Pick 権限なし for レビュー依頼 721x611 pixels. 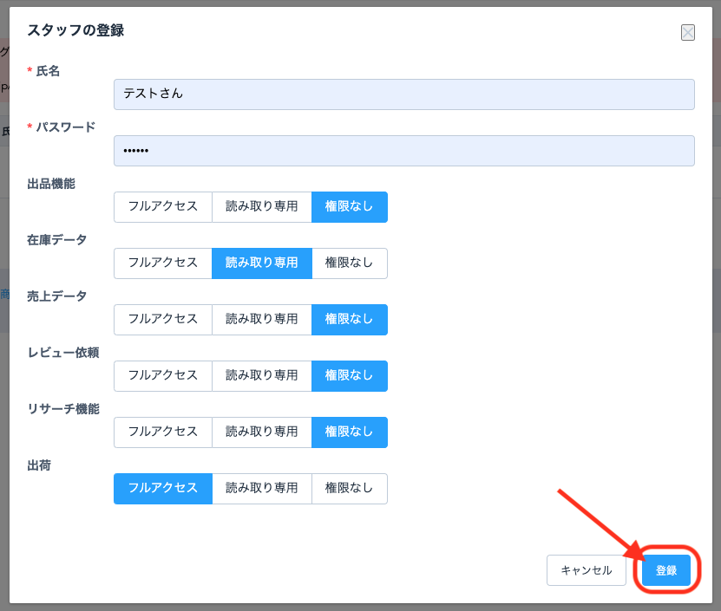(350, 376)
